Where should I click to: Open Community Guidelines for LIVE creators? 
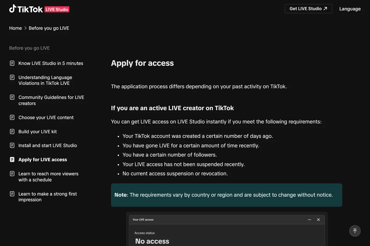[51, 100]
